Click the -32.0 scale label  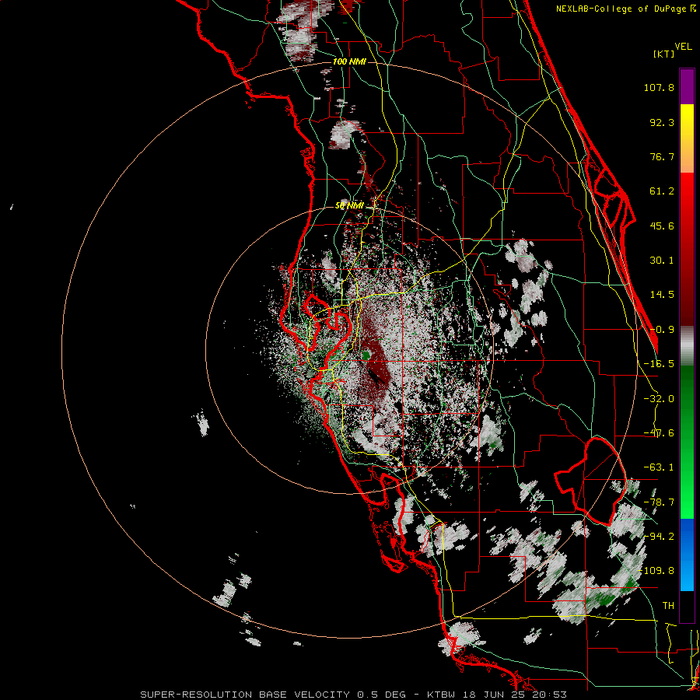click(x=659, y=399)
